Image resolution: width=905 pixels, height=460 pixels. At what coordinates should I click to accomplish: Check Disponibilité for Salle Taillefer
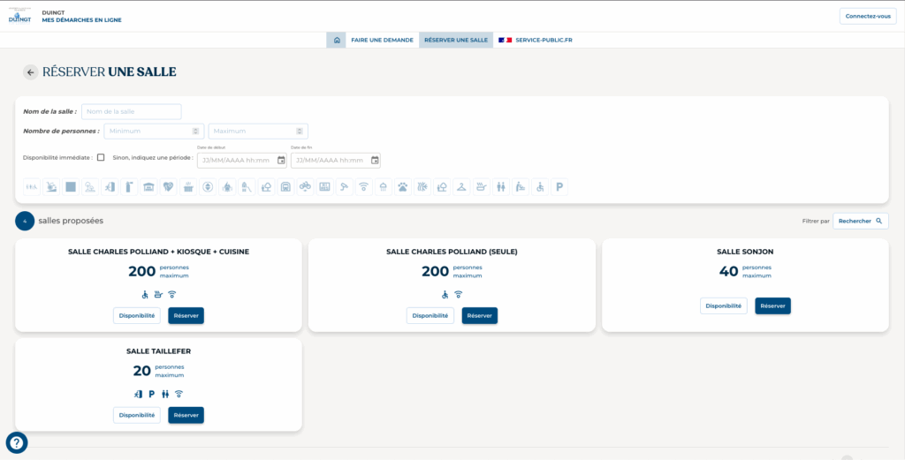[x=137, y=415]
